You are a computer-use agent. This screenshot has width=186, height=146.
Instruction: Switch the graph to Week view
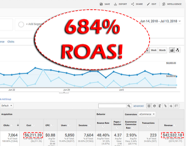tap(154, 50)
